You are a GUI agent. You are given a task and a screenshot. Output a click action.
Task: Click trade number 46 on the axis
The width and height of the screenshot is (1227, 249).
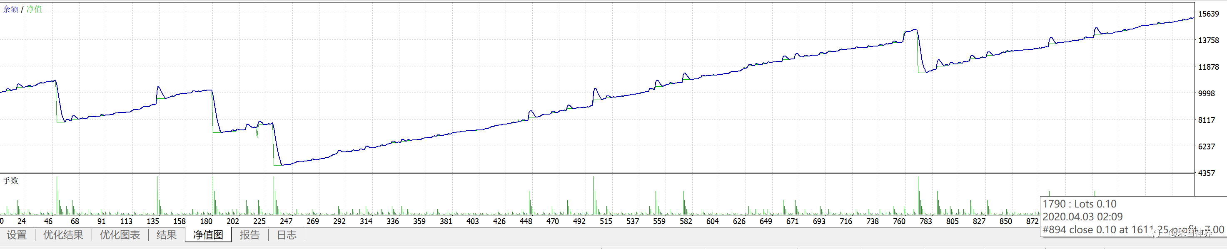48,221
